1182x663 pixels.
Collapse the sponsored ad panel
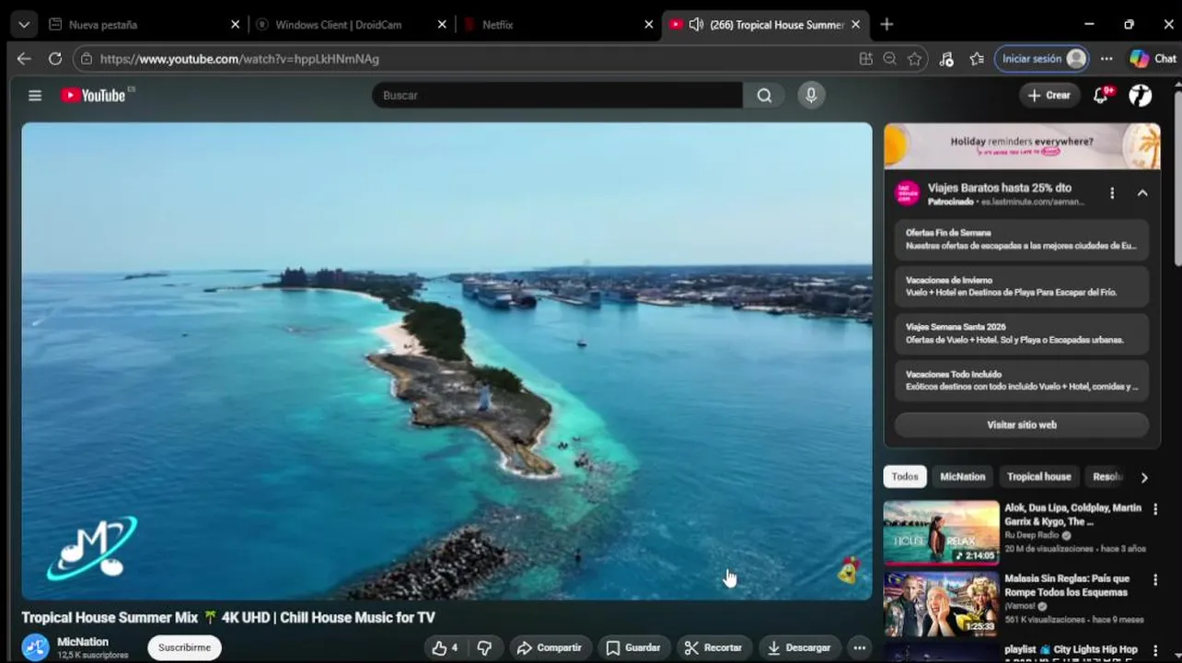(1142, 193)
